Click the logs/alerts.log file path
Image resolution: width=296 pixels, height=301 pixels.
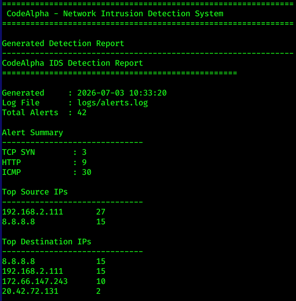click(x=113, y=103)
